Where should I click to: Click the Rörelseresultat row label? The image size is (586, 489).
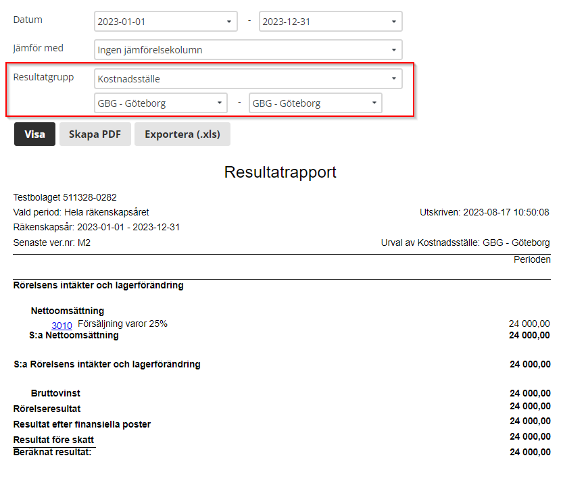47,409
